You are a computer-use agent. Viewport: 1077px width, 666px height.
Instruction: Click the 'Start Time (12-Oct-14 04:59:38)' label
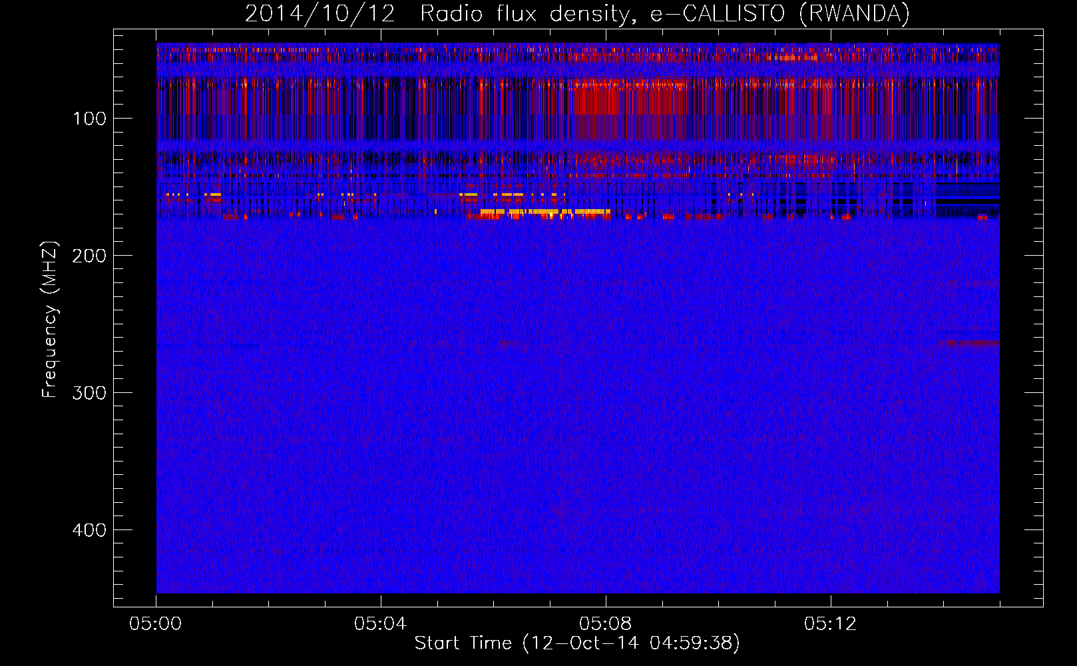pyautogui.click(x=577, y=643)
